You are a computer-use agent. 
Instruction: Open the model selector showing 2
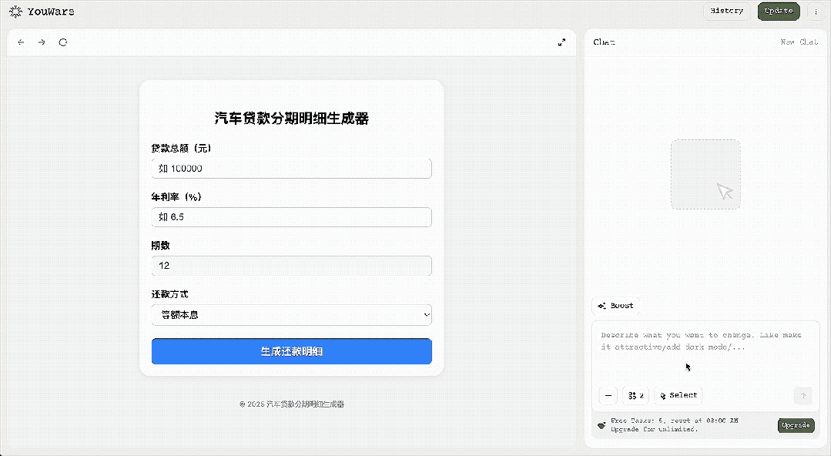click(635, 395)
